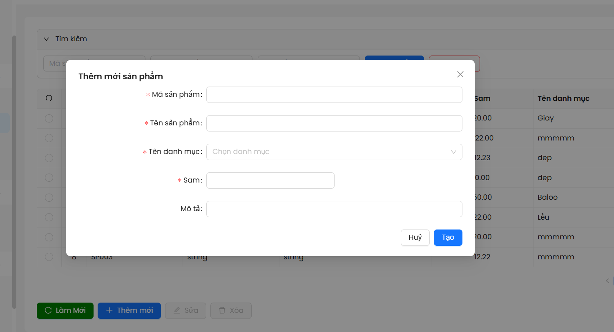The height and width of the screenshot is (332, 614).
Task: Click the Mô tả input field
Action: (334, 209)
